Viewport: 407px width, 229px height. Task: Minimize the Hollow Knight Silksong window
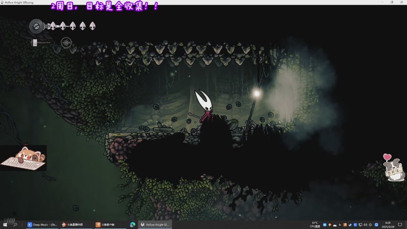tap(382, 2)
